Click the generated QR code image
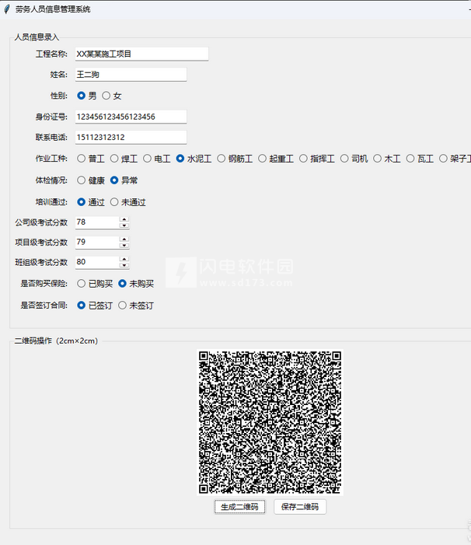 tap(270, 422)
